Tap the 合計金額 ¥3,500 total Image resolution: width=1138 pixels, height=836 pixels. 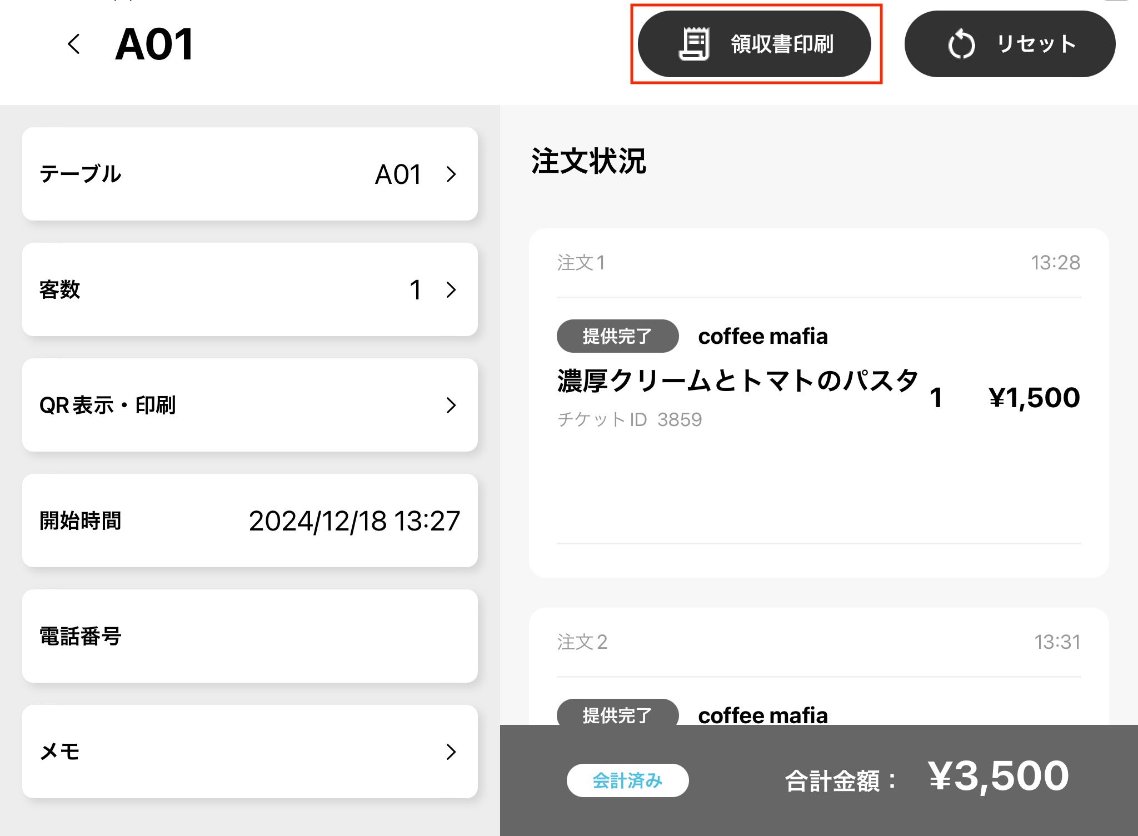998,776
